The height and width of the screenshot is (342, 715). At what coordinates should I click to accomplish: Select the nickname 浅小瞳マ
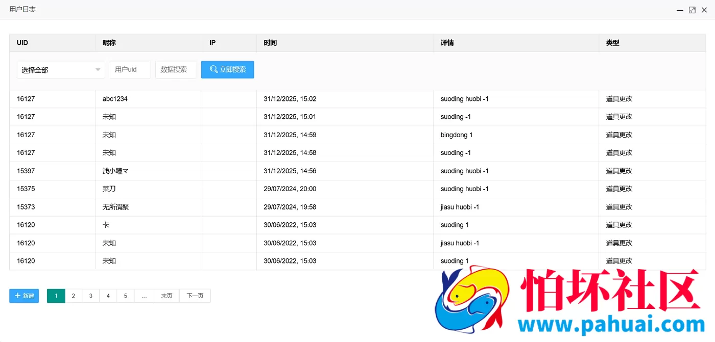tap(116, 171)
